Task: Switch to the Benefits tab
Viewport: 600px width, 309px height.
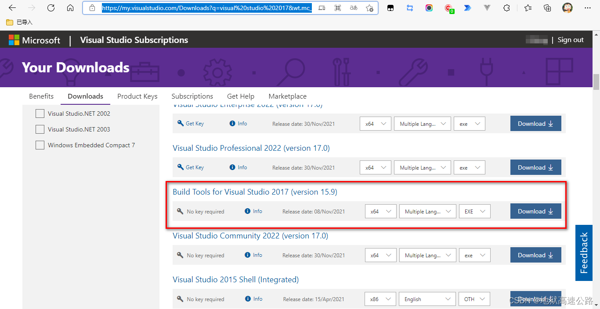Action: tap(41, 96)
